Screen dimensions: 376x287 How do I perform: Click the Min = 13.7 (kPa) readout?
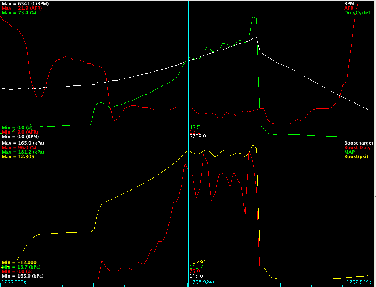pos(21,267)
